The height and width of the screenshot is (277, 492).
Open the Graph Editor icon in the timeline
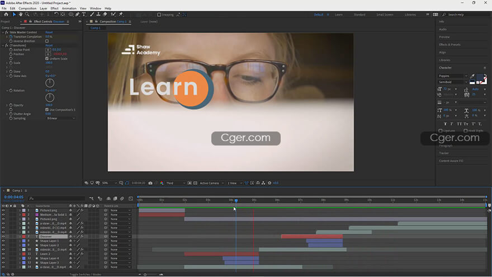(x=131, y=199)
